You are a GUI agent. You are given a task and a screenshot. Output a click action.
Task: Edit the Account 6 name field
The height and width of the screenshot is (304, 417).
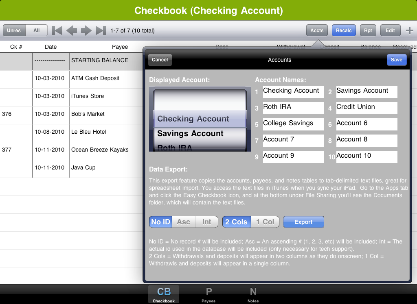tap(367, 124)
